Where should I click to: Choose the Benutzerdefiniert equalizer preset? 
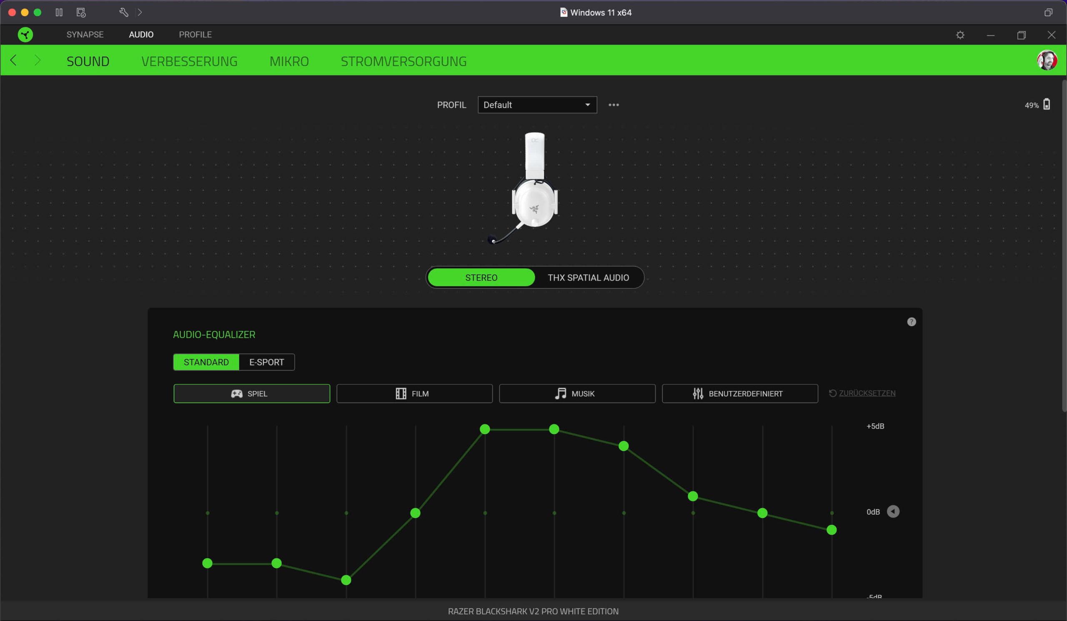pyautogui.click(x=739, y=394)
